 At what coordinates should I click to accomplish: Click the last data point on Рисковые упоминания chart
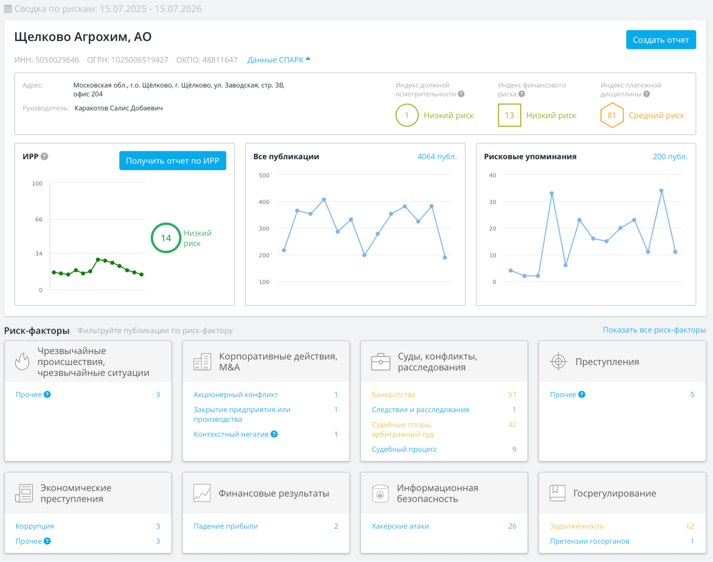(675, 252)
